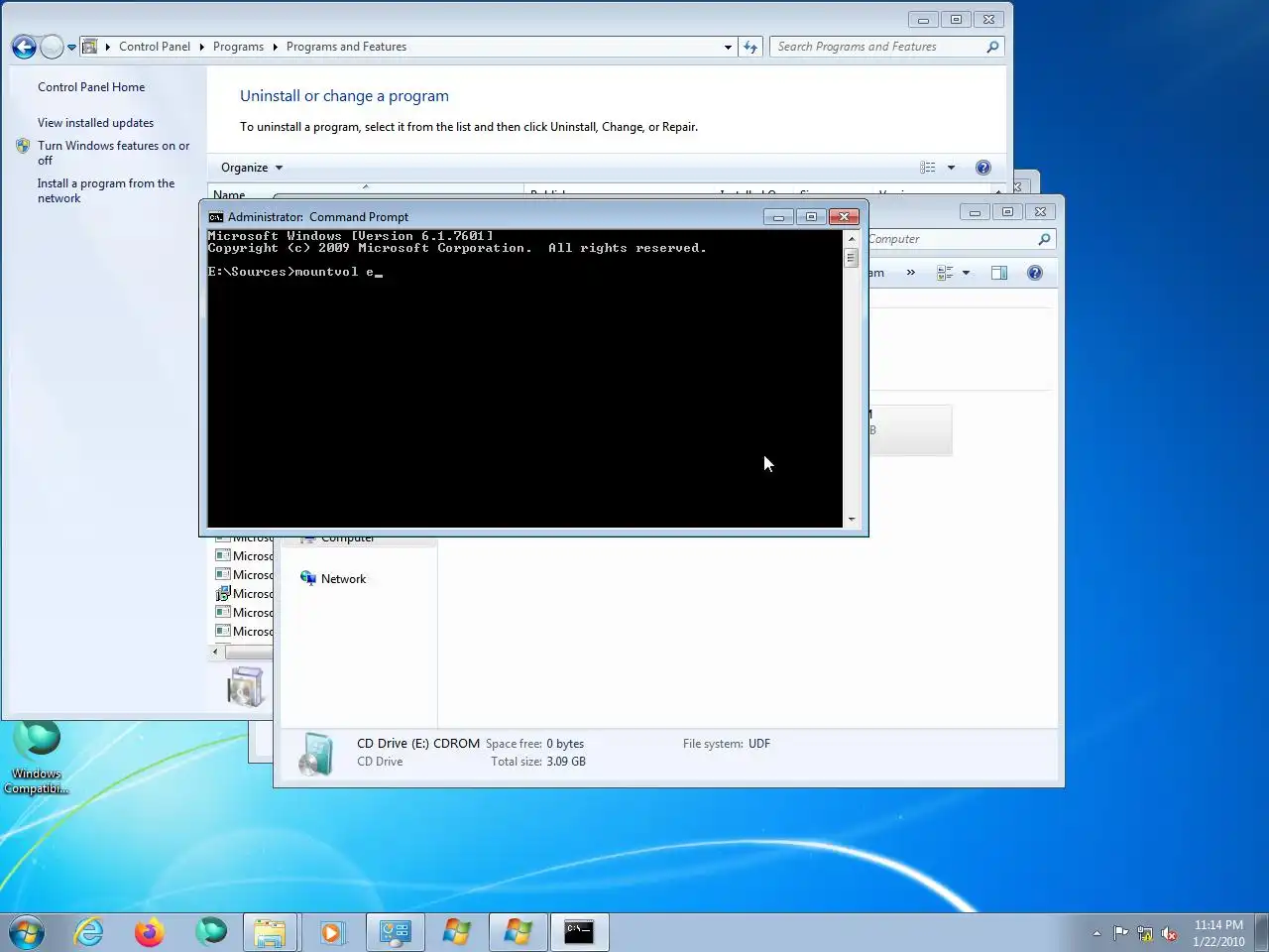This screenshot has height=952, width=1269.
Task: Show hidden Explorer toolbar commands via chevron
Action: pos(910,273)
